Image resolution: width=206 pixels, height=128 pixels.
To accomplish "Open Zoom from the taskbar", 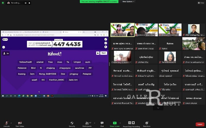I will [36, 96].
